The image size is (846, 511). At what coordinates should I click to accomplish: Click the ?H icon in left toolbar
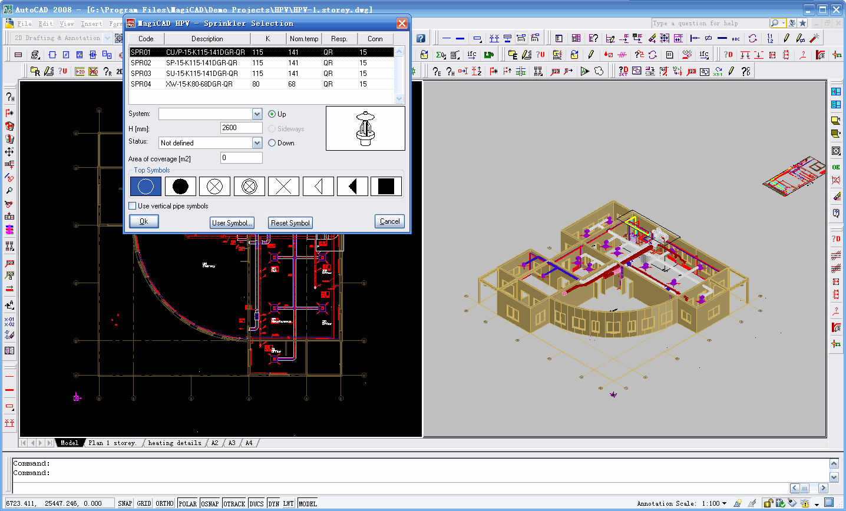9,98
